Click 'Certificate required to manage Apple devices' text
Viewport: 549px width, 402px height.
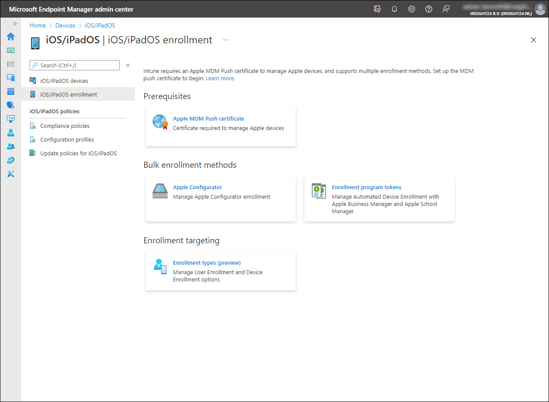pyautogui.click(x=228, y=128)
